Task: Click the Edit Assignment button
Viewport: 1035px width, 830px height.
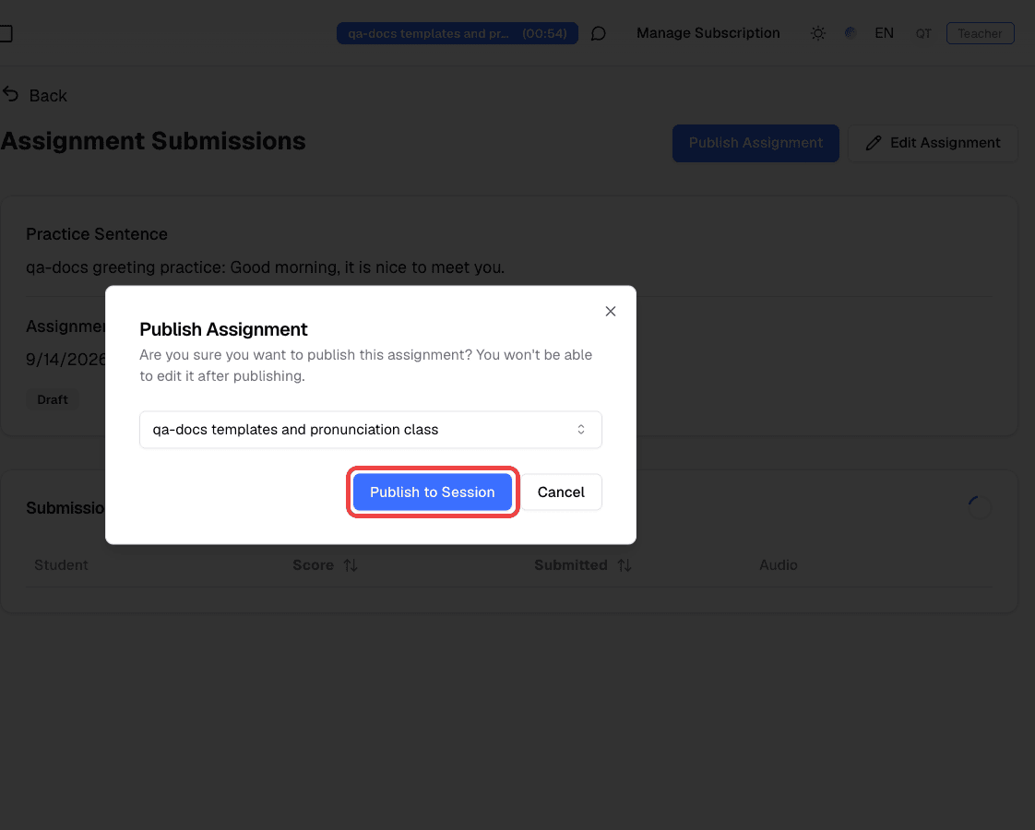Action: coord(933,143)
